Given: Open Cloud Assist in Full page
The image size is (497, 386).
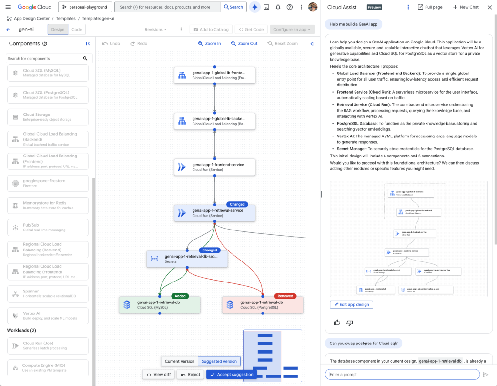Looking at the screenshot, I should (430, 7).
